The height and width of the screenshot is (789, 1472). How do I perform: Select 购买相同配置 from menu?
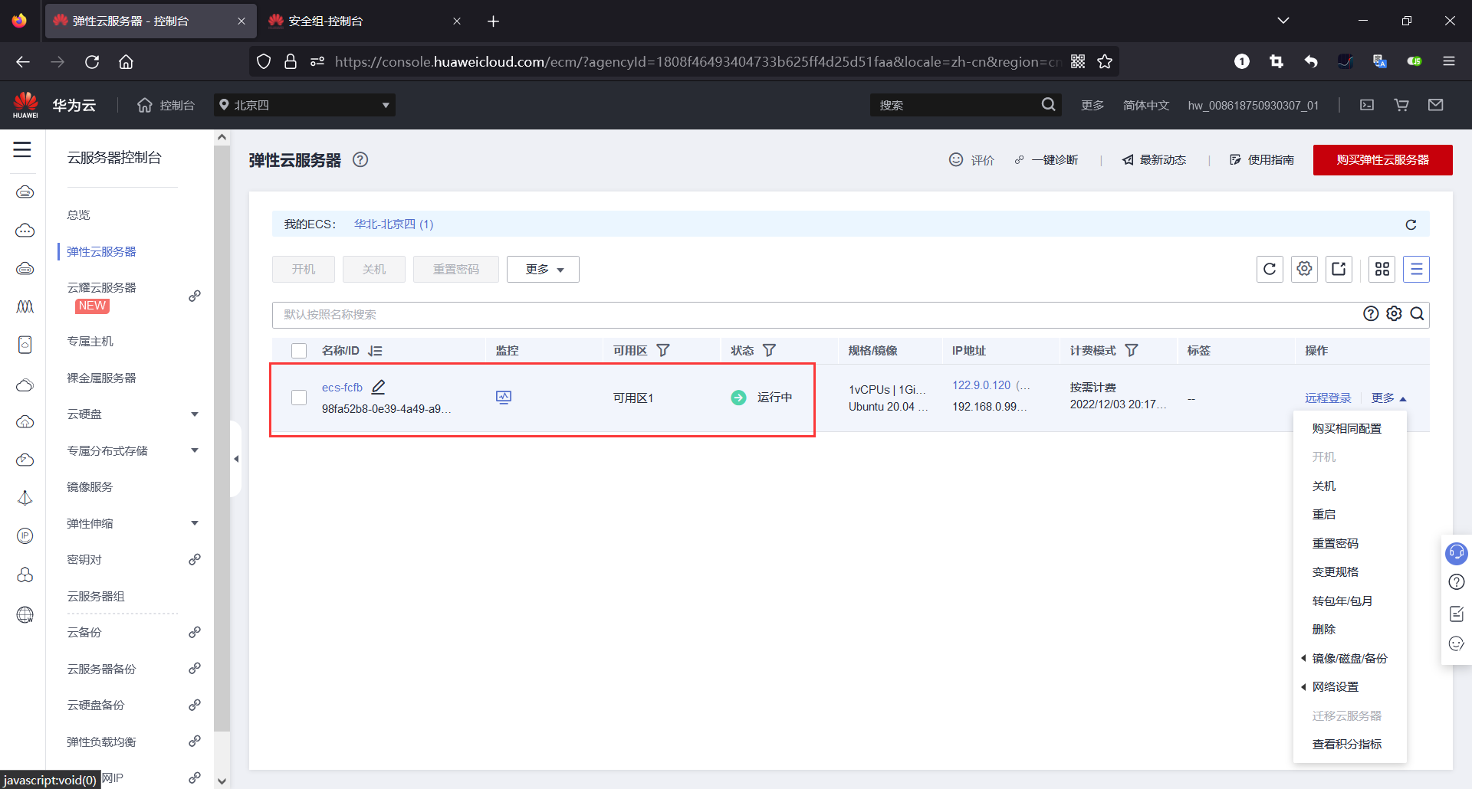coord(1346,429)
